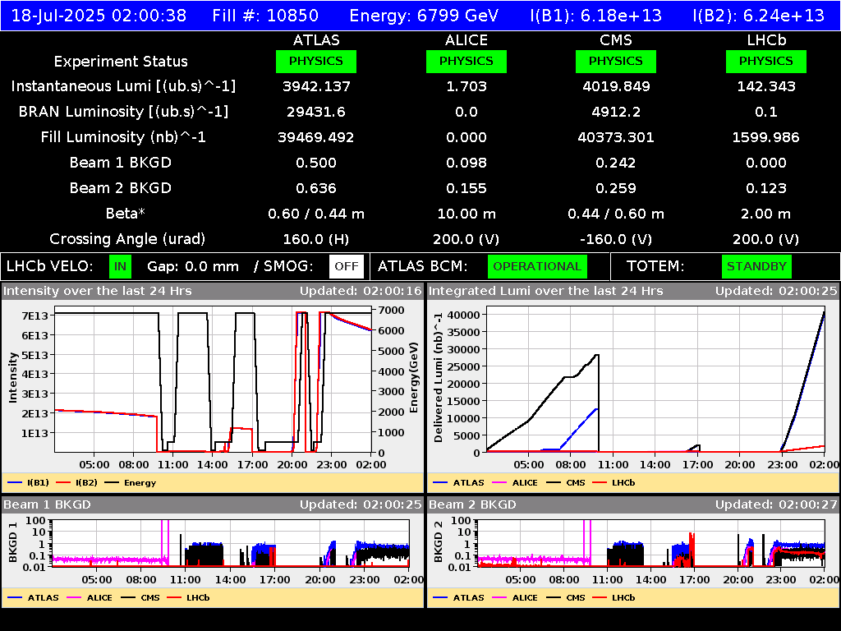Select the Fill # 10850 text
The image size is (841, 631).
265,16
